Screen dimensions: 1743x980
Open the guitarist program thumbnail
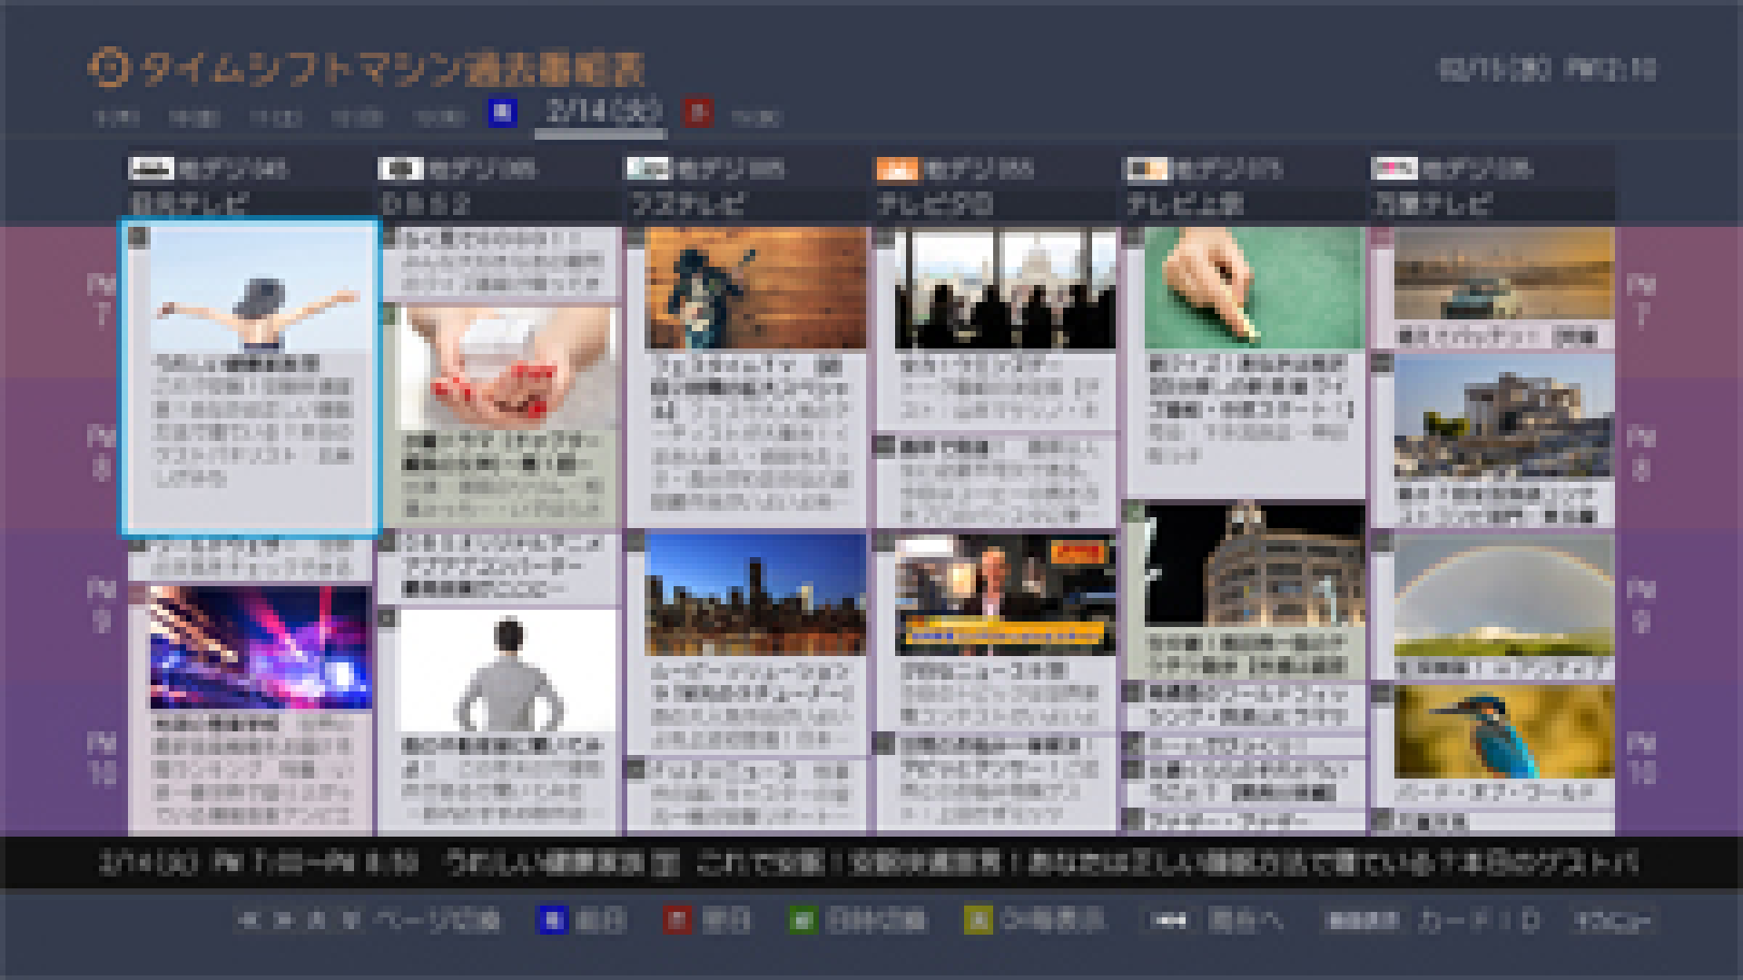(x=754, y=288)
